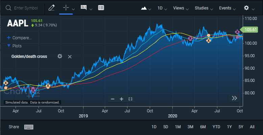
Task: Set range to All
Action: click(252, 127)
